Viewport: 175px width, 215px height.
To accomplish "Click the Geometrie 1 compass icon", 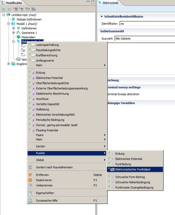I will click(18, 33).
